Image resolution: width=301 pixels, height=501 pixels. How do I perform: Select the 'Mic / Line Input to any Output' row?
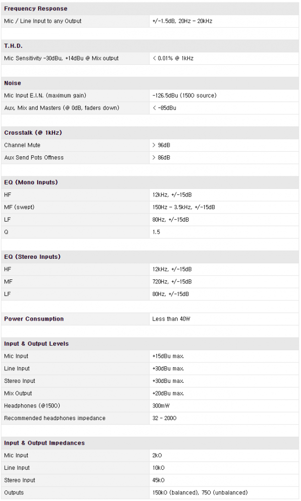click(x=43, y=21)
